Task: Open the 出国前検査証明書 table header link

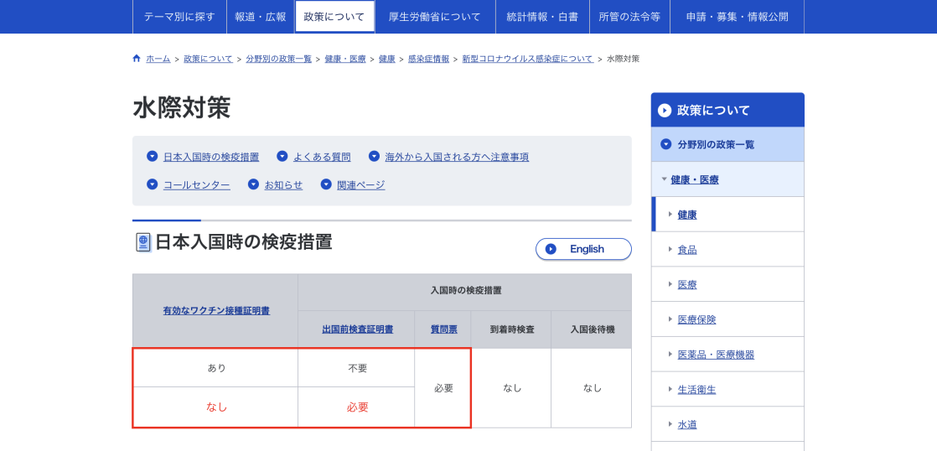Action: [x=357, y=329]
